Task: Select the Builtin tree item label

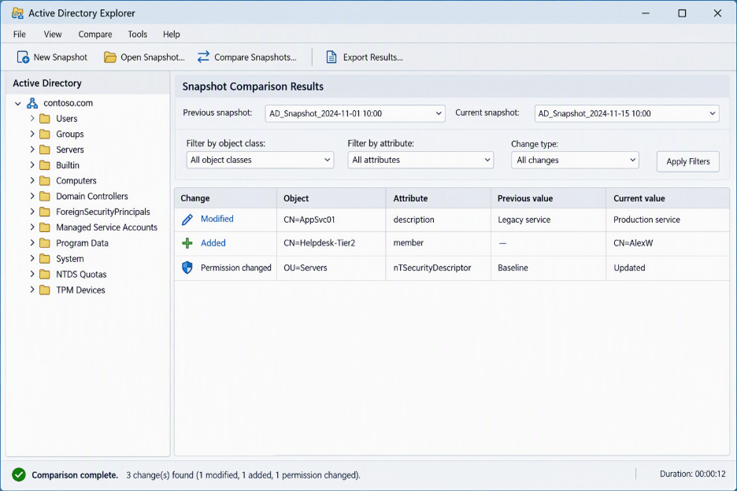Action: pyautogui.click(x=68, y=165)
